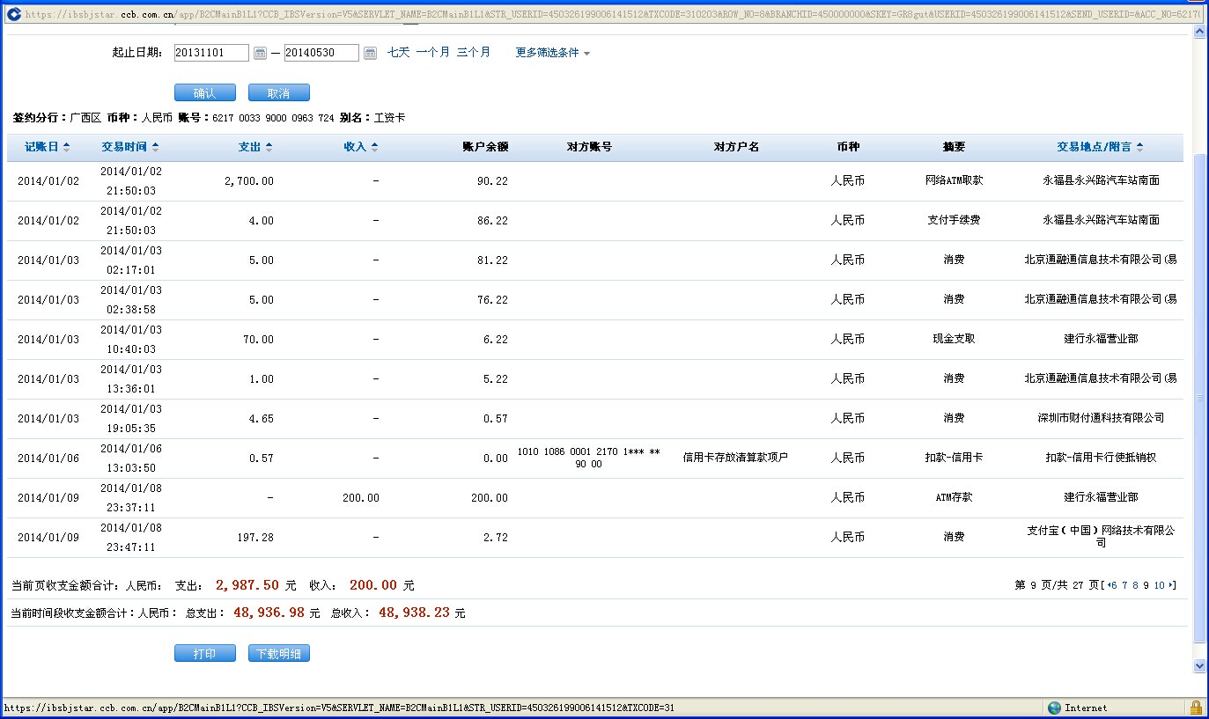Select 七天 quick date range
Viewport: 1209px width, 719px height.
point(399,53)
